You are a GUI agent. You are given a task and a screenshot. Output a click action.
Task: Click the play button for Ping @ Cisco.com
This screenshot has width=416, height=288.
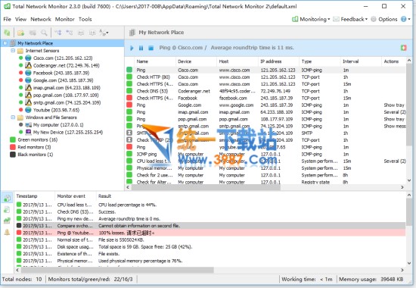pos(132,48)
